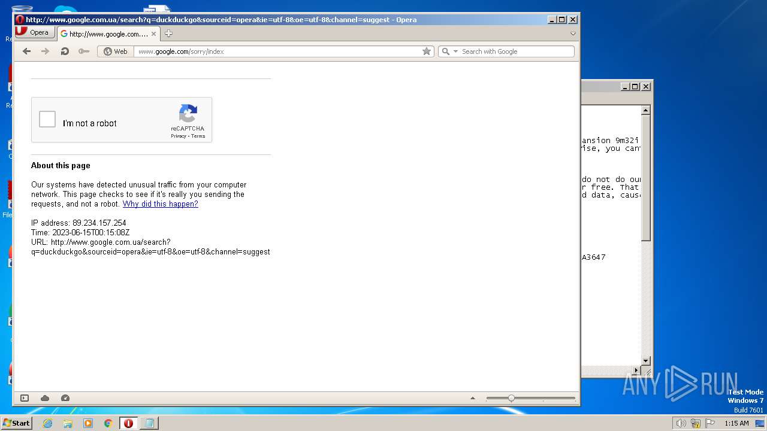Open the network tray icon

(696, 423)
